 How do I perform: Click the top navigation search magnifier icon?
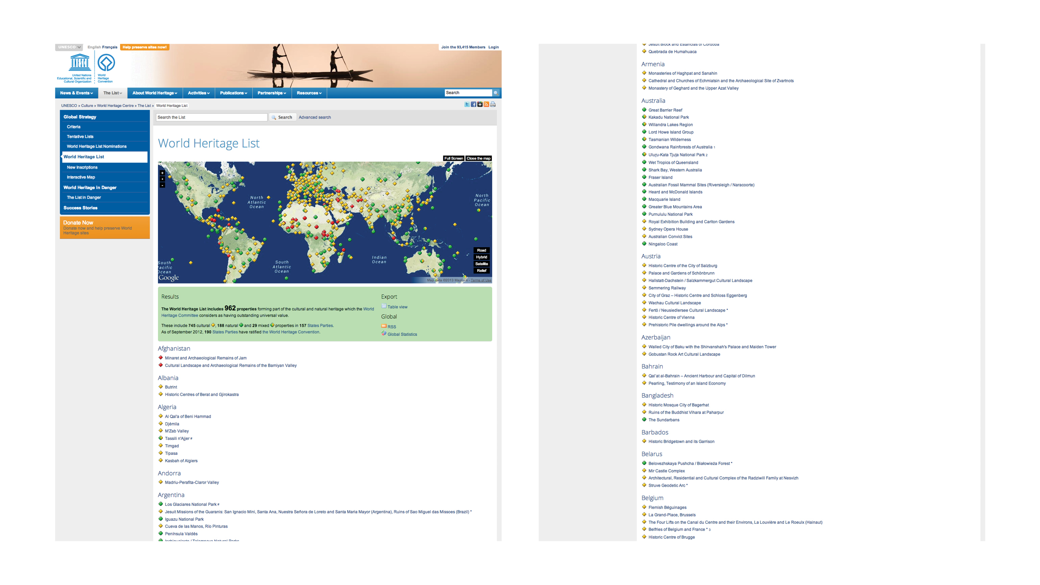pyautogui.click(x=496, y=93)
